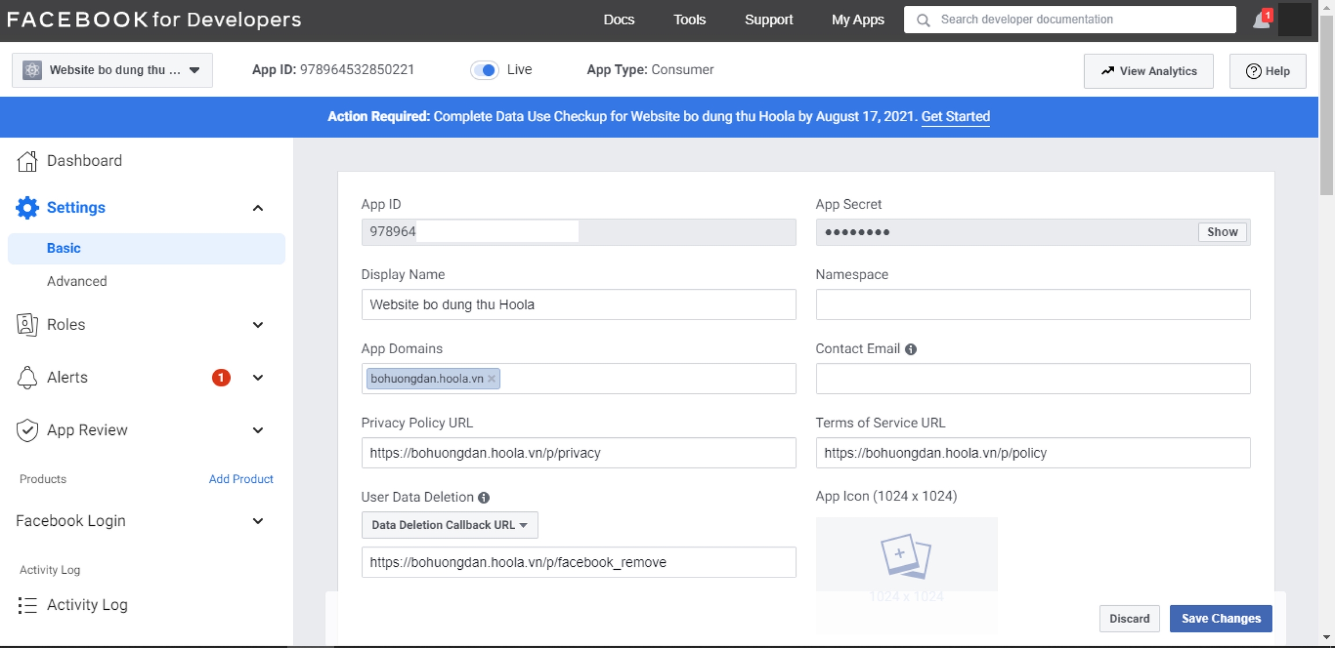
Task: Click the App Review shield icon
Action: pyautogui.click(x=27, y=430)
